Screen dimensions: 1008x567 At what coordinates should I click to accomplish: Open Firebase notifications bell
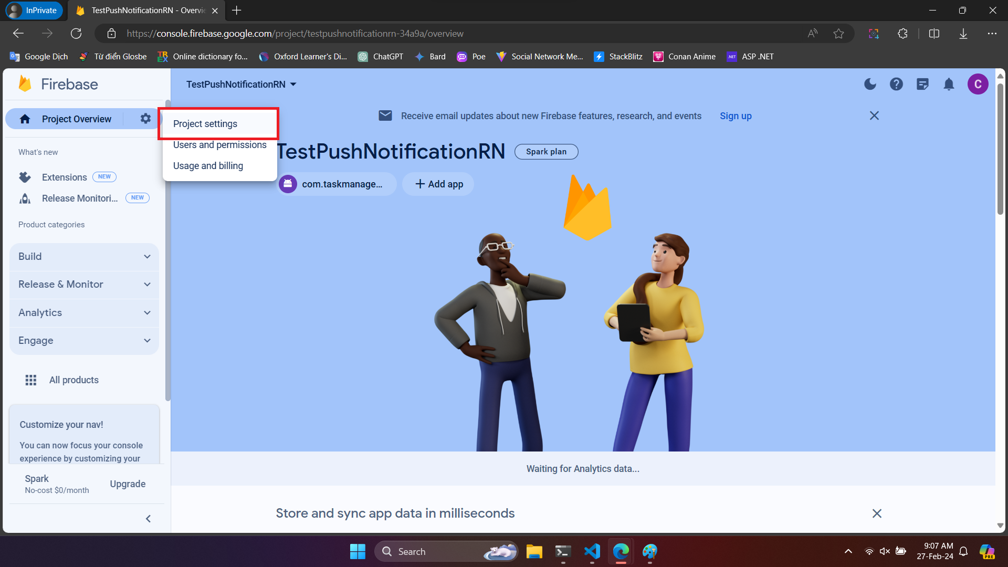coord(949,84)
